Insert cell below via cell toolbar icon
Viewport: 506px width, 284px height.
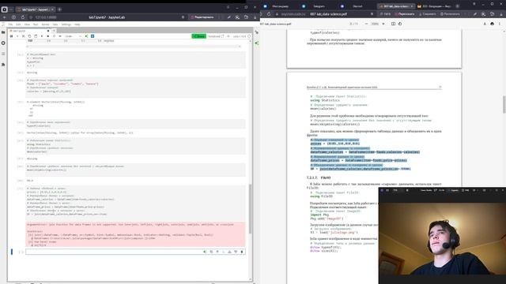236,252
